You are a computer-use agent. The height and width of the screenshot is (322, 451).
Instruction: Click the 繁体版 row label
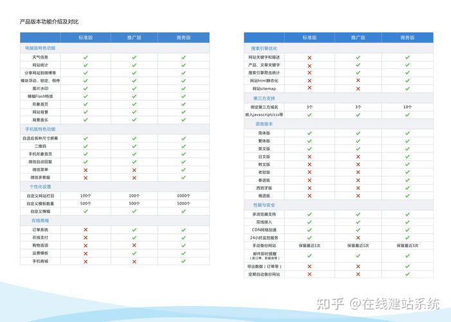tap(264, 141)
